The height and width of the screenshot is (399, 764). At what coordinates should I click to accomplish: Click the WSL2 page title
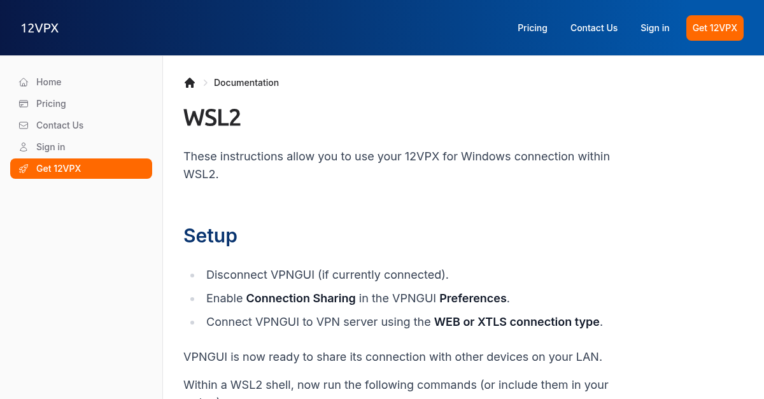pyautogui.click(x=212, y=118)
